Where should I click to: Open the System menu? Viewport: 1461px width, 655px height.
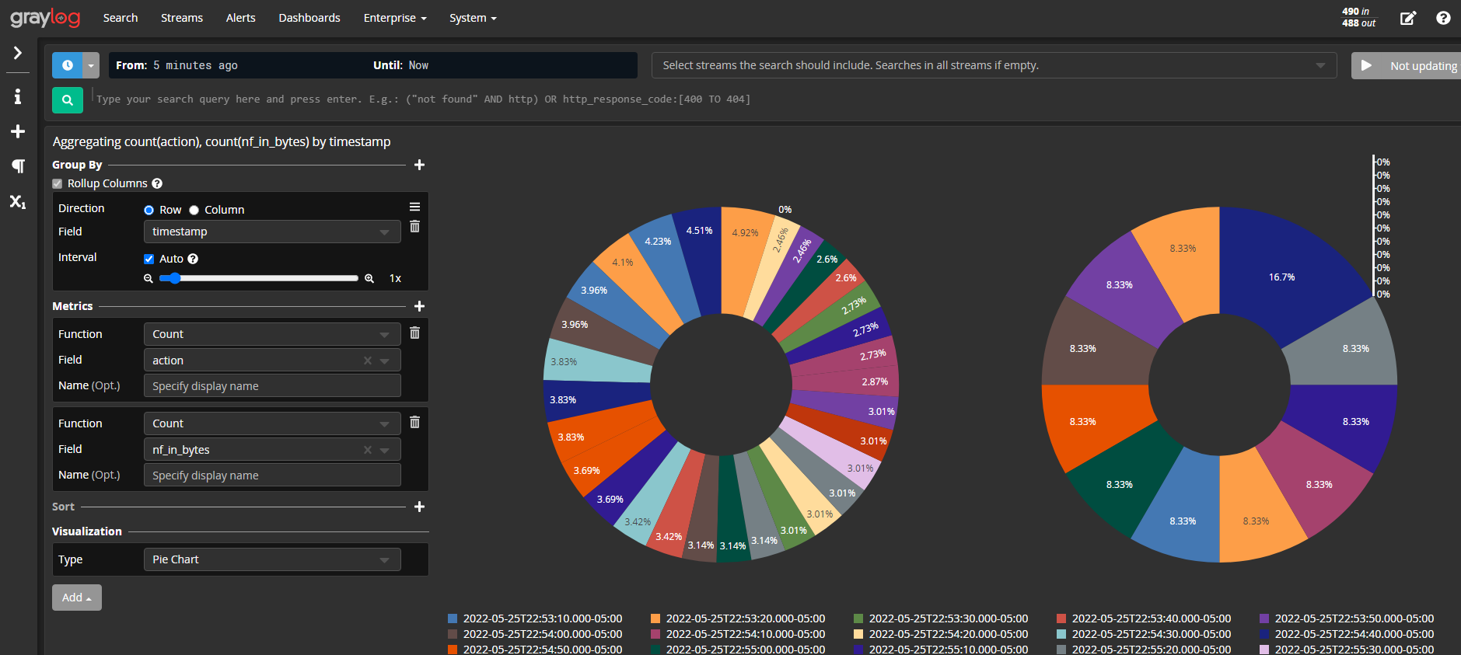coord(472,18)
